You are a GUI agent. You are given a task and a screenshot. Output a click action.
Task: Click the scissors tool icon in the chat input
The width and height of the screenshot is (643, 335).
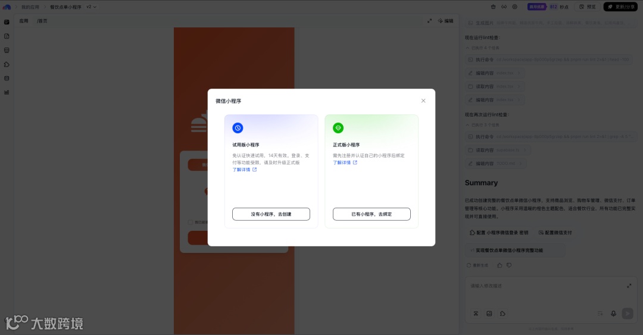click(476, 314)
